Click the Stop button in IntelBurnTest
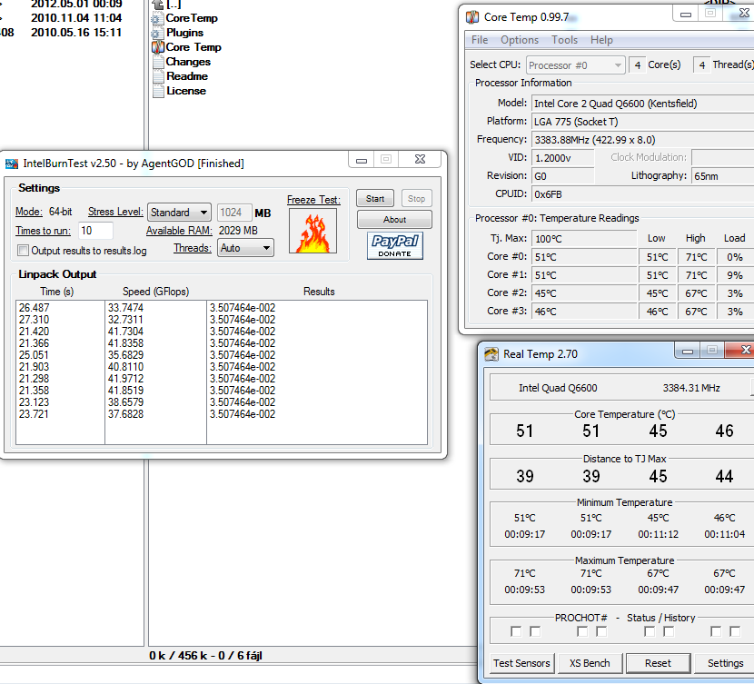The width and height of the screenshot is (754, 684). coord(416,199)
